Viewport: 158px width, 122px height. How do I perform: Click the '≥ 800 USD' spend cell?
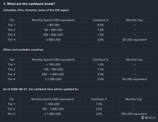coord(53,40)
